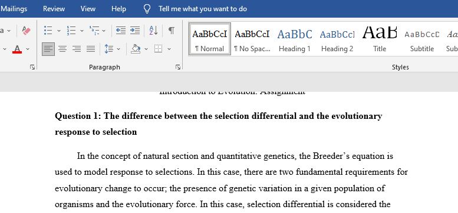This screenshot has height=213, width=458.
Task: Expand the Paragraph settings dialog launcher
Action: pos(178,67)
